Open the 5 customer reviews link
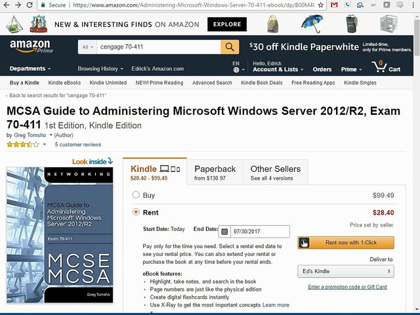 78,144
